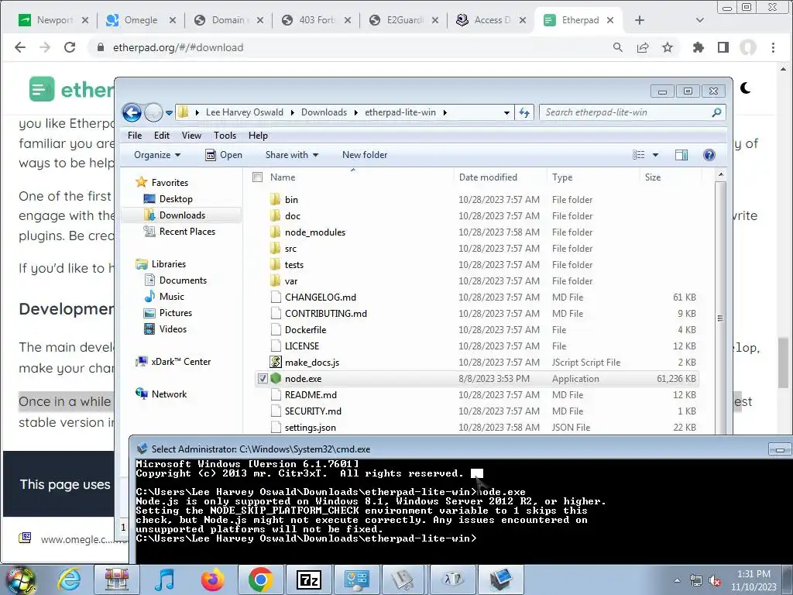Click Explorer's refresh address button
The image size is (793, 595).
point(524,112)
